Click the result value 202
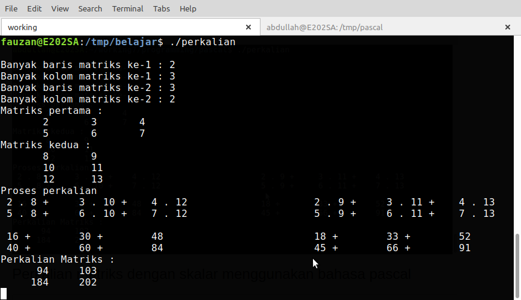521x300 pixels. point(87,283)
